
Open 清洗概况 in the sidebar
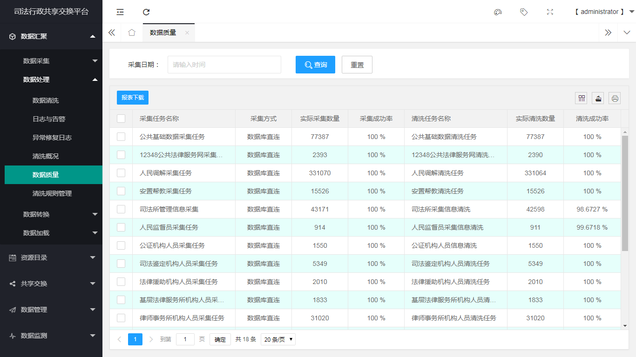pos(46,156)
